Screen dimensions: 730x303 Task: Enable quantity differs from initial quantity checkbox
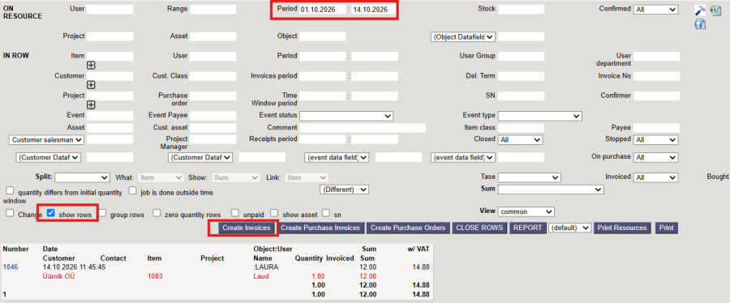[x=10, y=190]
